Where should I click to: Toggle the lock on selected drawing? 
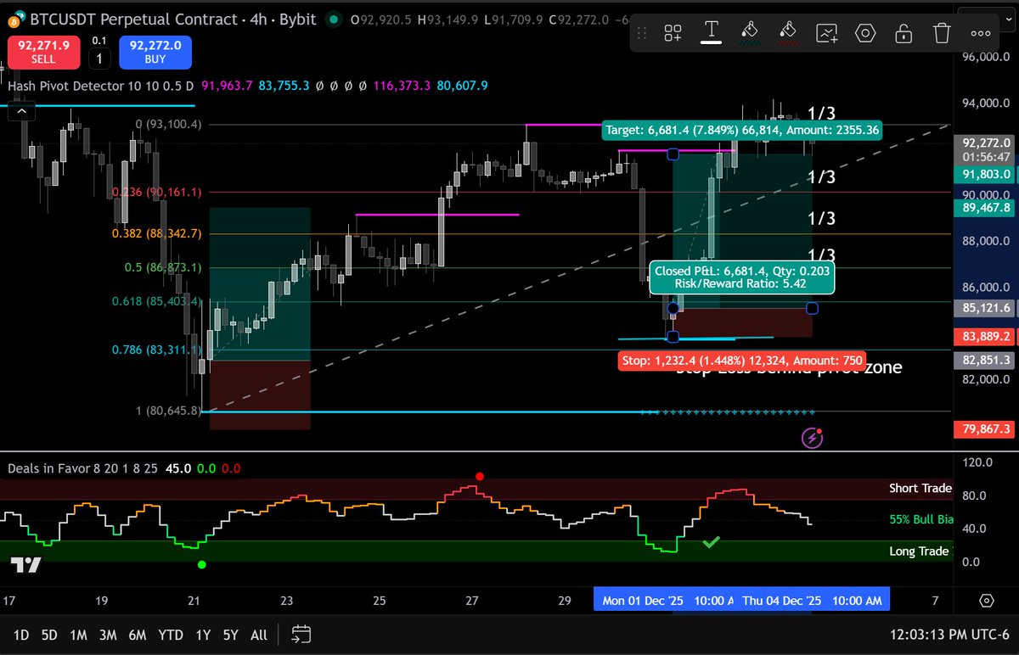pyautogui.click(x=904, y=32)
